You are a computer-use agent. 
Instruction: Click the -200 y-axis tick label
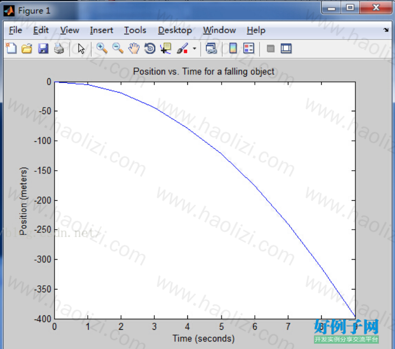tap(43, 200)
